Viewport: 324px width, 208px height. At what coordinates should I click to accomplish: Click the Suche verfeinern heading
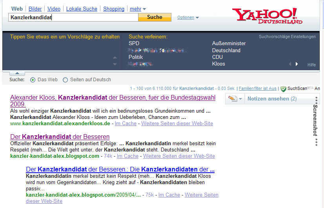[x=148, y=37]
